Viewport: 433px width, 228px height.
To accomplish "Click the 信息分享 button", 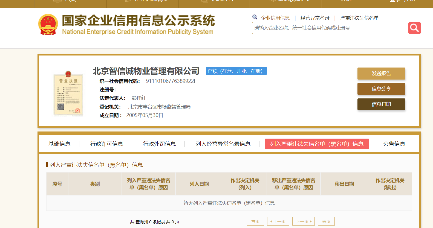I will tap(381, 89).
